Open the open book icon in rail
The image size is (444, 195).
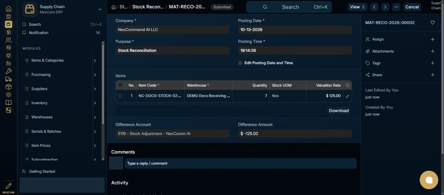coord(8,102)
